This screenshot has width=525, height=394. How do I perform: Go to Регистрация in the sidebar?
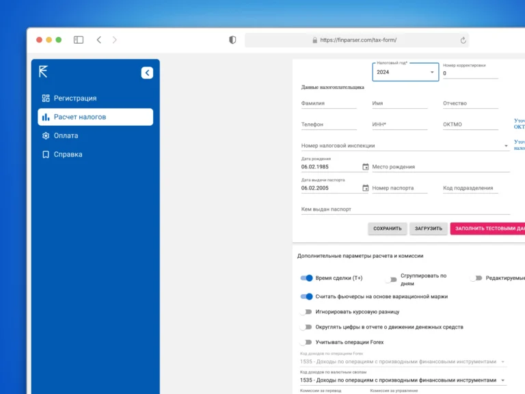(x=75, y=98)
